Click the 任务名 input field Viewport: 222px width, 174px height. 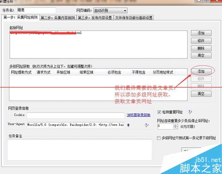pyautogui.click(x=36, y=10)
